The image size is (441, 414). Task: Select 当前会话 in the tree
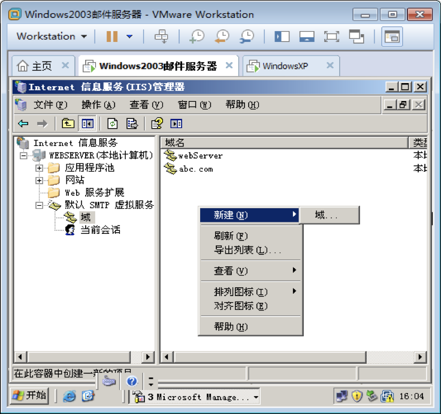point(101,230)
